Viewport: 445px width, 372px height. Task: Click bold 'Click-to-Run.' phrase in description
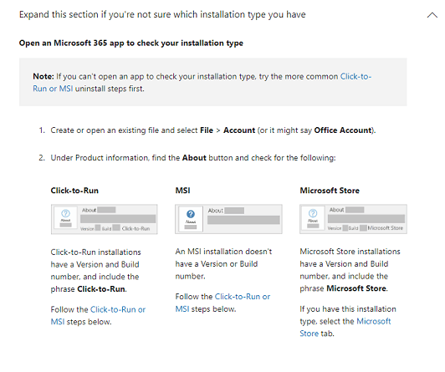[102, 289]
